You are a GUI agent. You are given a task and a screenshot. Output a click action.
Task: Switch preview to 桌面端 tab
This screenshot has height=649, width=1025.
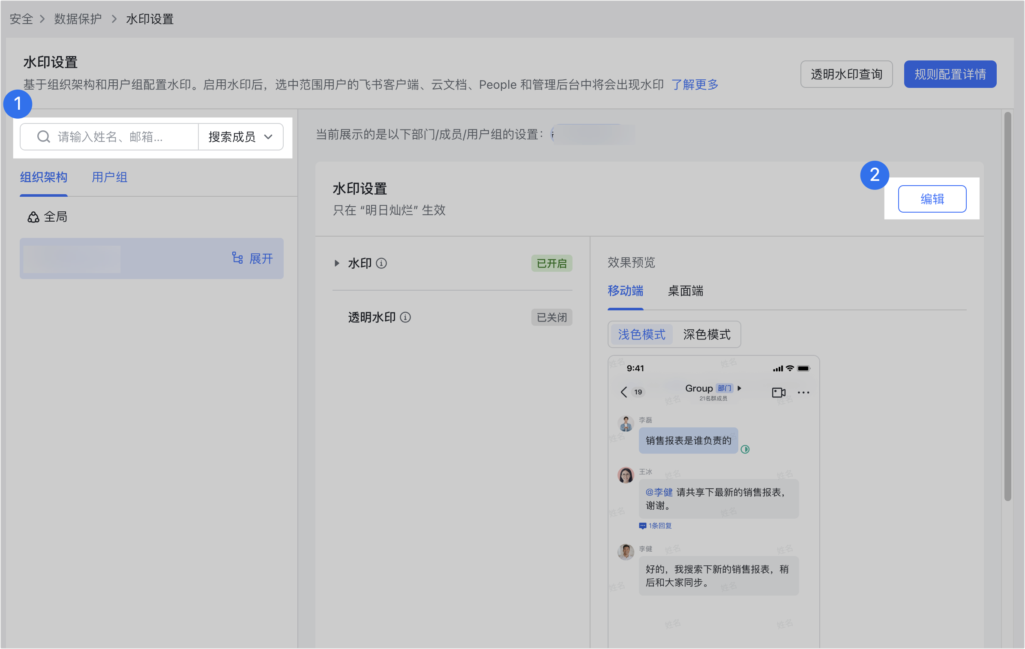coord(685,291)
